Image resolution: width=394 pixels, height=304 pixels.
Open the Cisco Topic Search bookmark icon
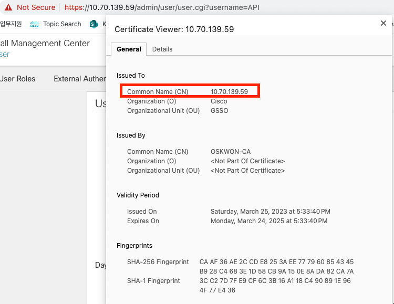35,24
